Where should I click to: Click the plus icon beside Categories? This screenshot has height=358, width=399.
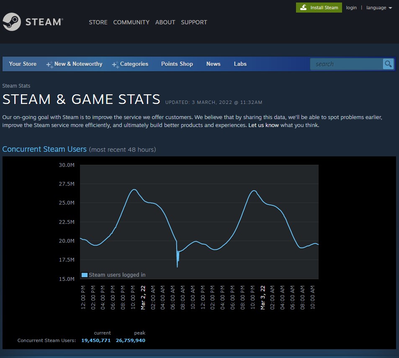pyautogui.click(x=115, y=65)
